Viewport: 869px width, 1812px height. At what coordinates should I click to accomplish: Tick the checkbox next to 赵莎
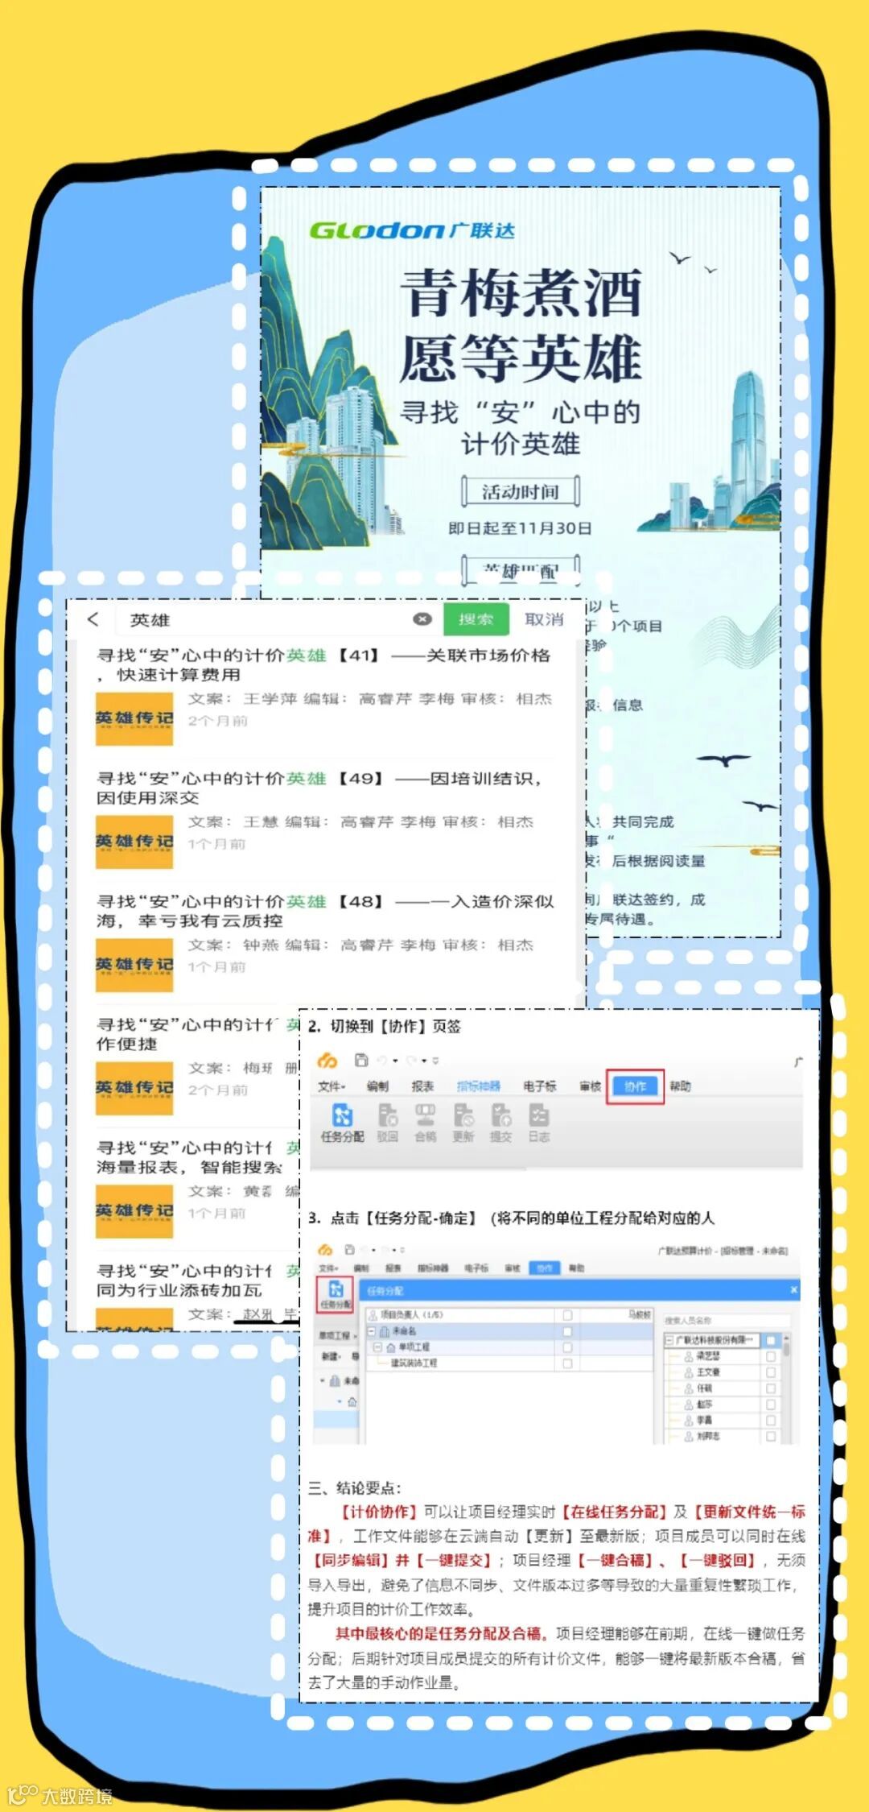pos(771,1405)
